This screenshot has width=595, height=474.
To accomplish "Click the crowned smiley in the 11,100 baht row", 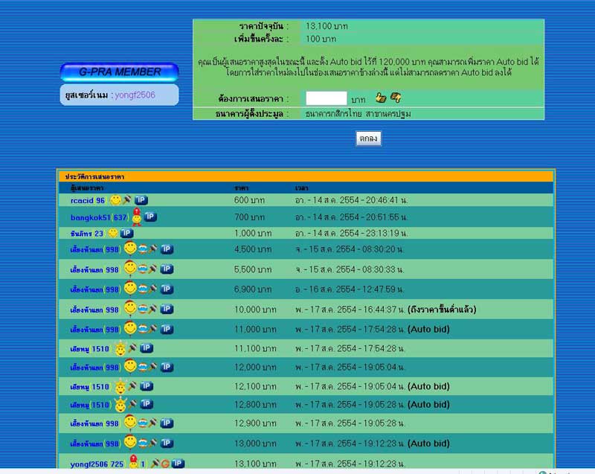I will 120,348.
